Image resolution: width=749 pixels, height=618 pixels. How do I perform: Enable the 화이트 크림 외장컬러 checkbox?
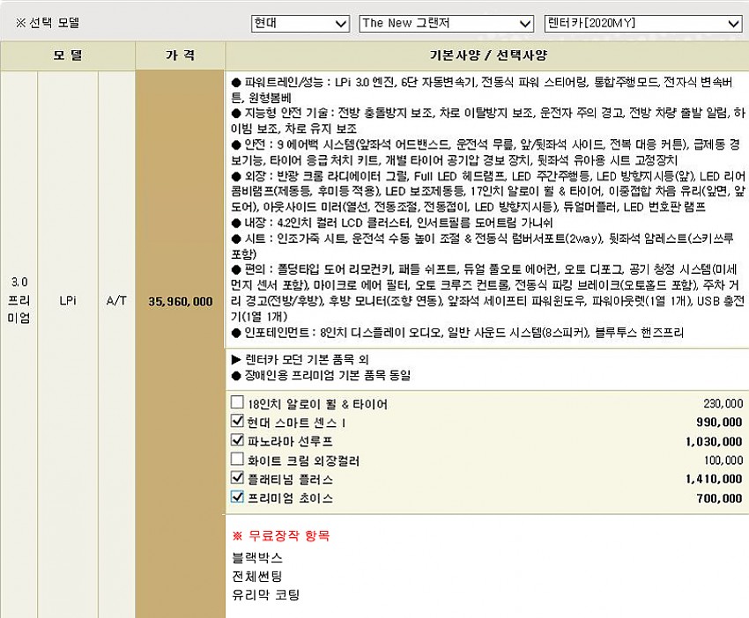tap(236, 460)
